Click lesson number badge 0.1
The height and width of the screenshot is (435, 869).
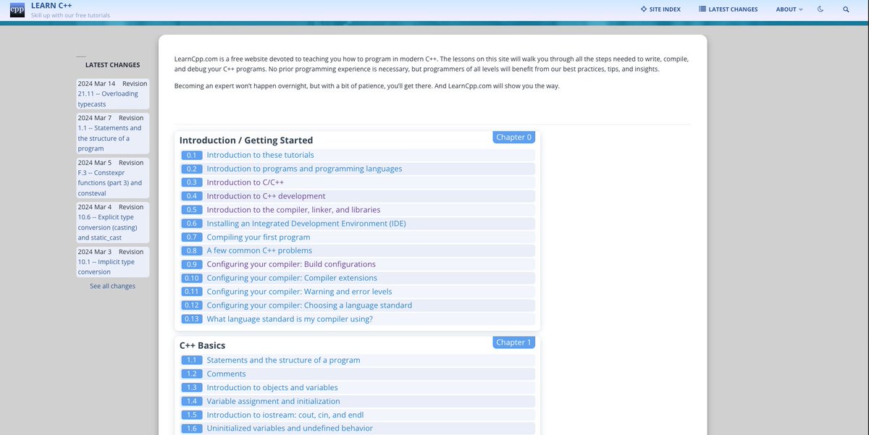(191, 155)
